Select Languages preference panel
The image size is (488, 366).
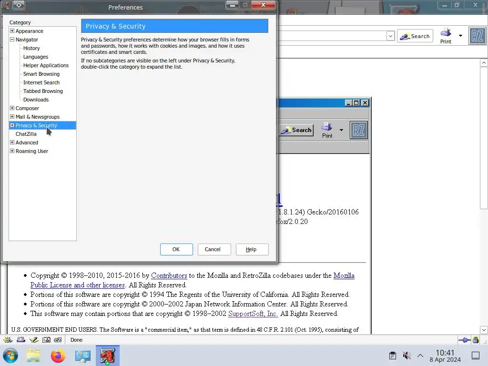click(x=35, y=57)
